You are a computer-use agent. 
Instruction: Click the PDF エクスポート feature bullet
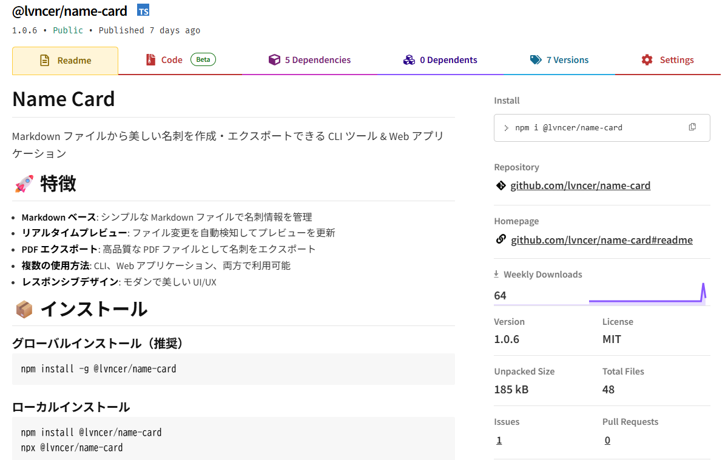[169, 249]
